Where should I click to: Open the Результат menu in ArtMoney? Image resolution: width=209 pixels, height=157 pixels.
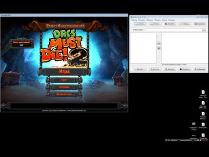click(x=142, y=20)
